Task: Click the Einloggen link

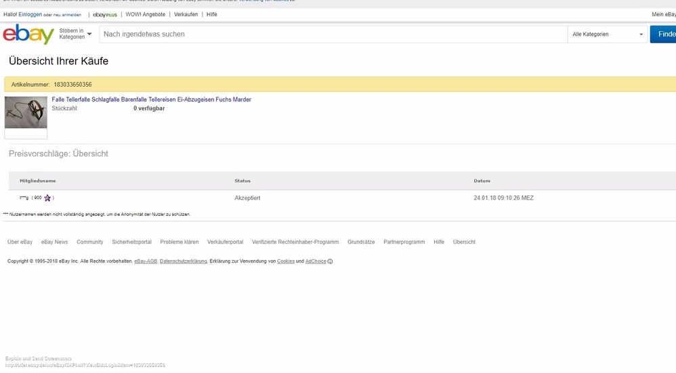Action: click(x=30, y=14)
